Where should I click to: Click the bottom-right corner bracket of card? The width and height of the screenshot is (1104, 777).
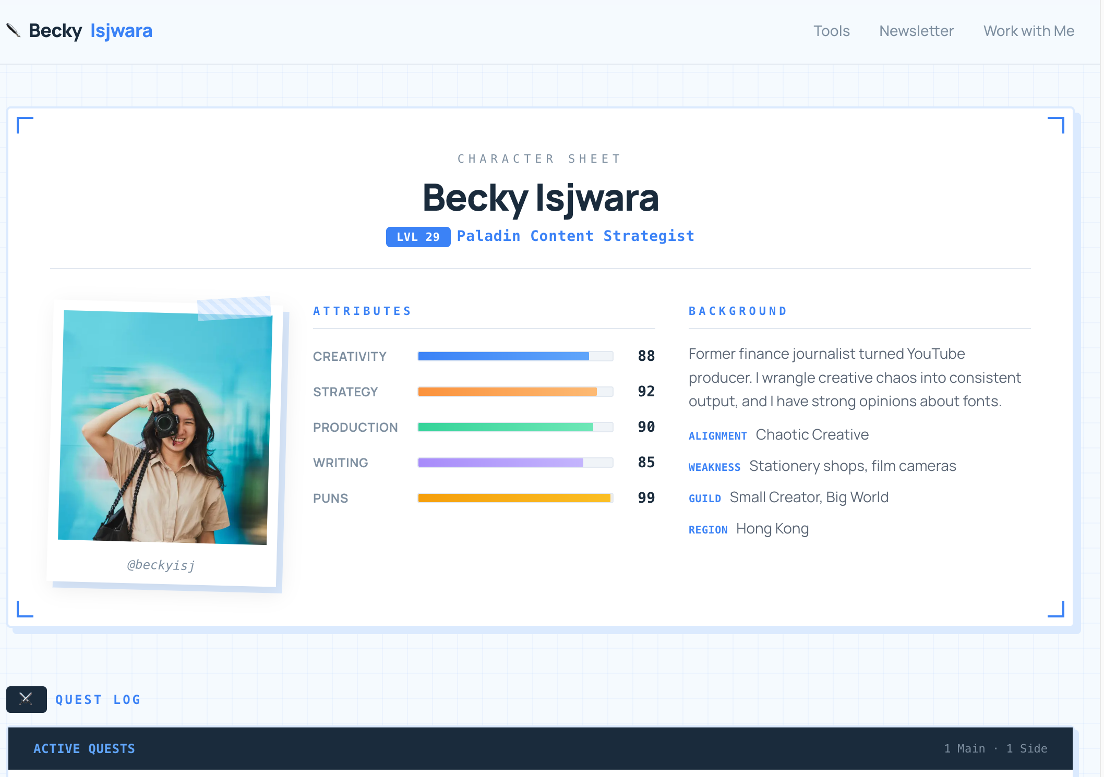click(x=1057, y=609)
